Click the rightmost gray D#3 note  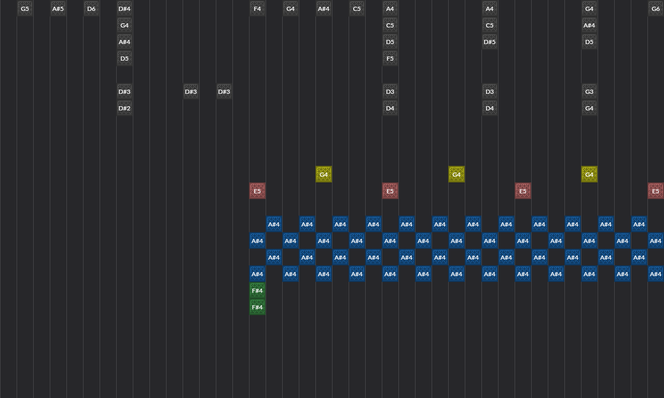pyautogui.click(x=224, y=92)
